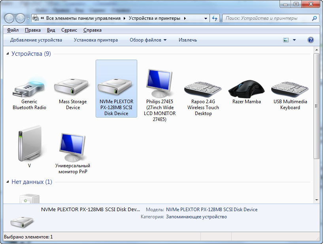
Task: Open the view options dropdown arrow
Action: [295, 40]
